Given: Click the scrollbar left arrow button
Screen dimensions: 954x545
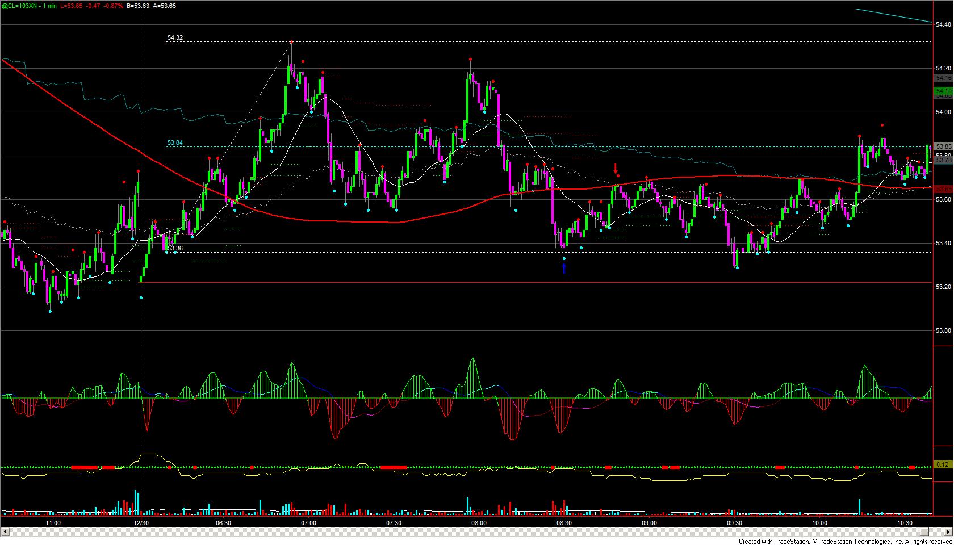Looking at the screenshot, I should (5, 532).
